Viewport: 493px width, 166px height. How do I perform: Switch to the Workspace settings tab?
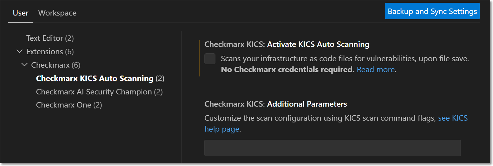(x=57, y=13)
